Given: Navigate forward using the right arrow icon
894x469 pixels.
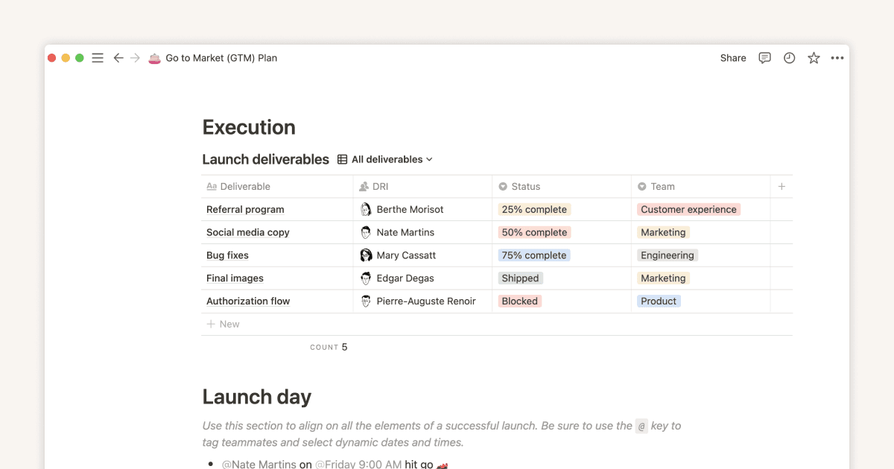Looking at the screenshot, I should pos(136,57).
